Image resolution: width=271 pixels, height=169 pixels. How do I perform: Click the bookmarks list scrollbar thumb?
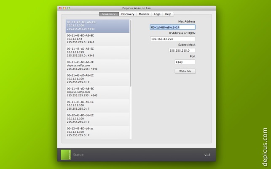[x=131, y=53]
